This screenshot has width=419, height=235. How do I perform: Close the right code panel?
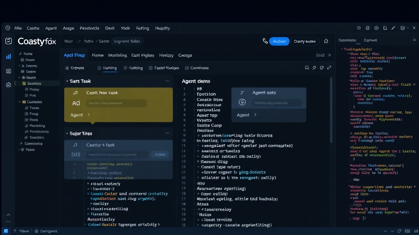[414, 40]
